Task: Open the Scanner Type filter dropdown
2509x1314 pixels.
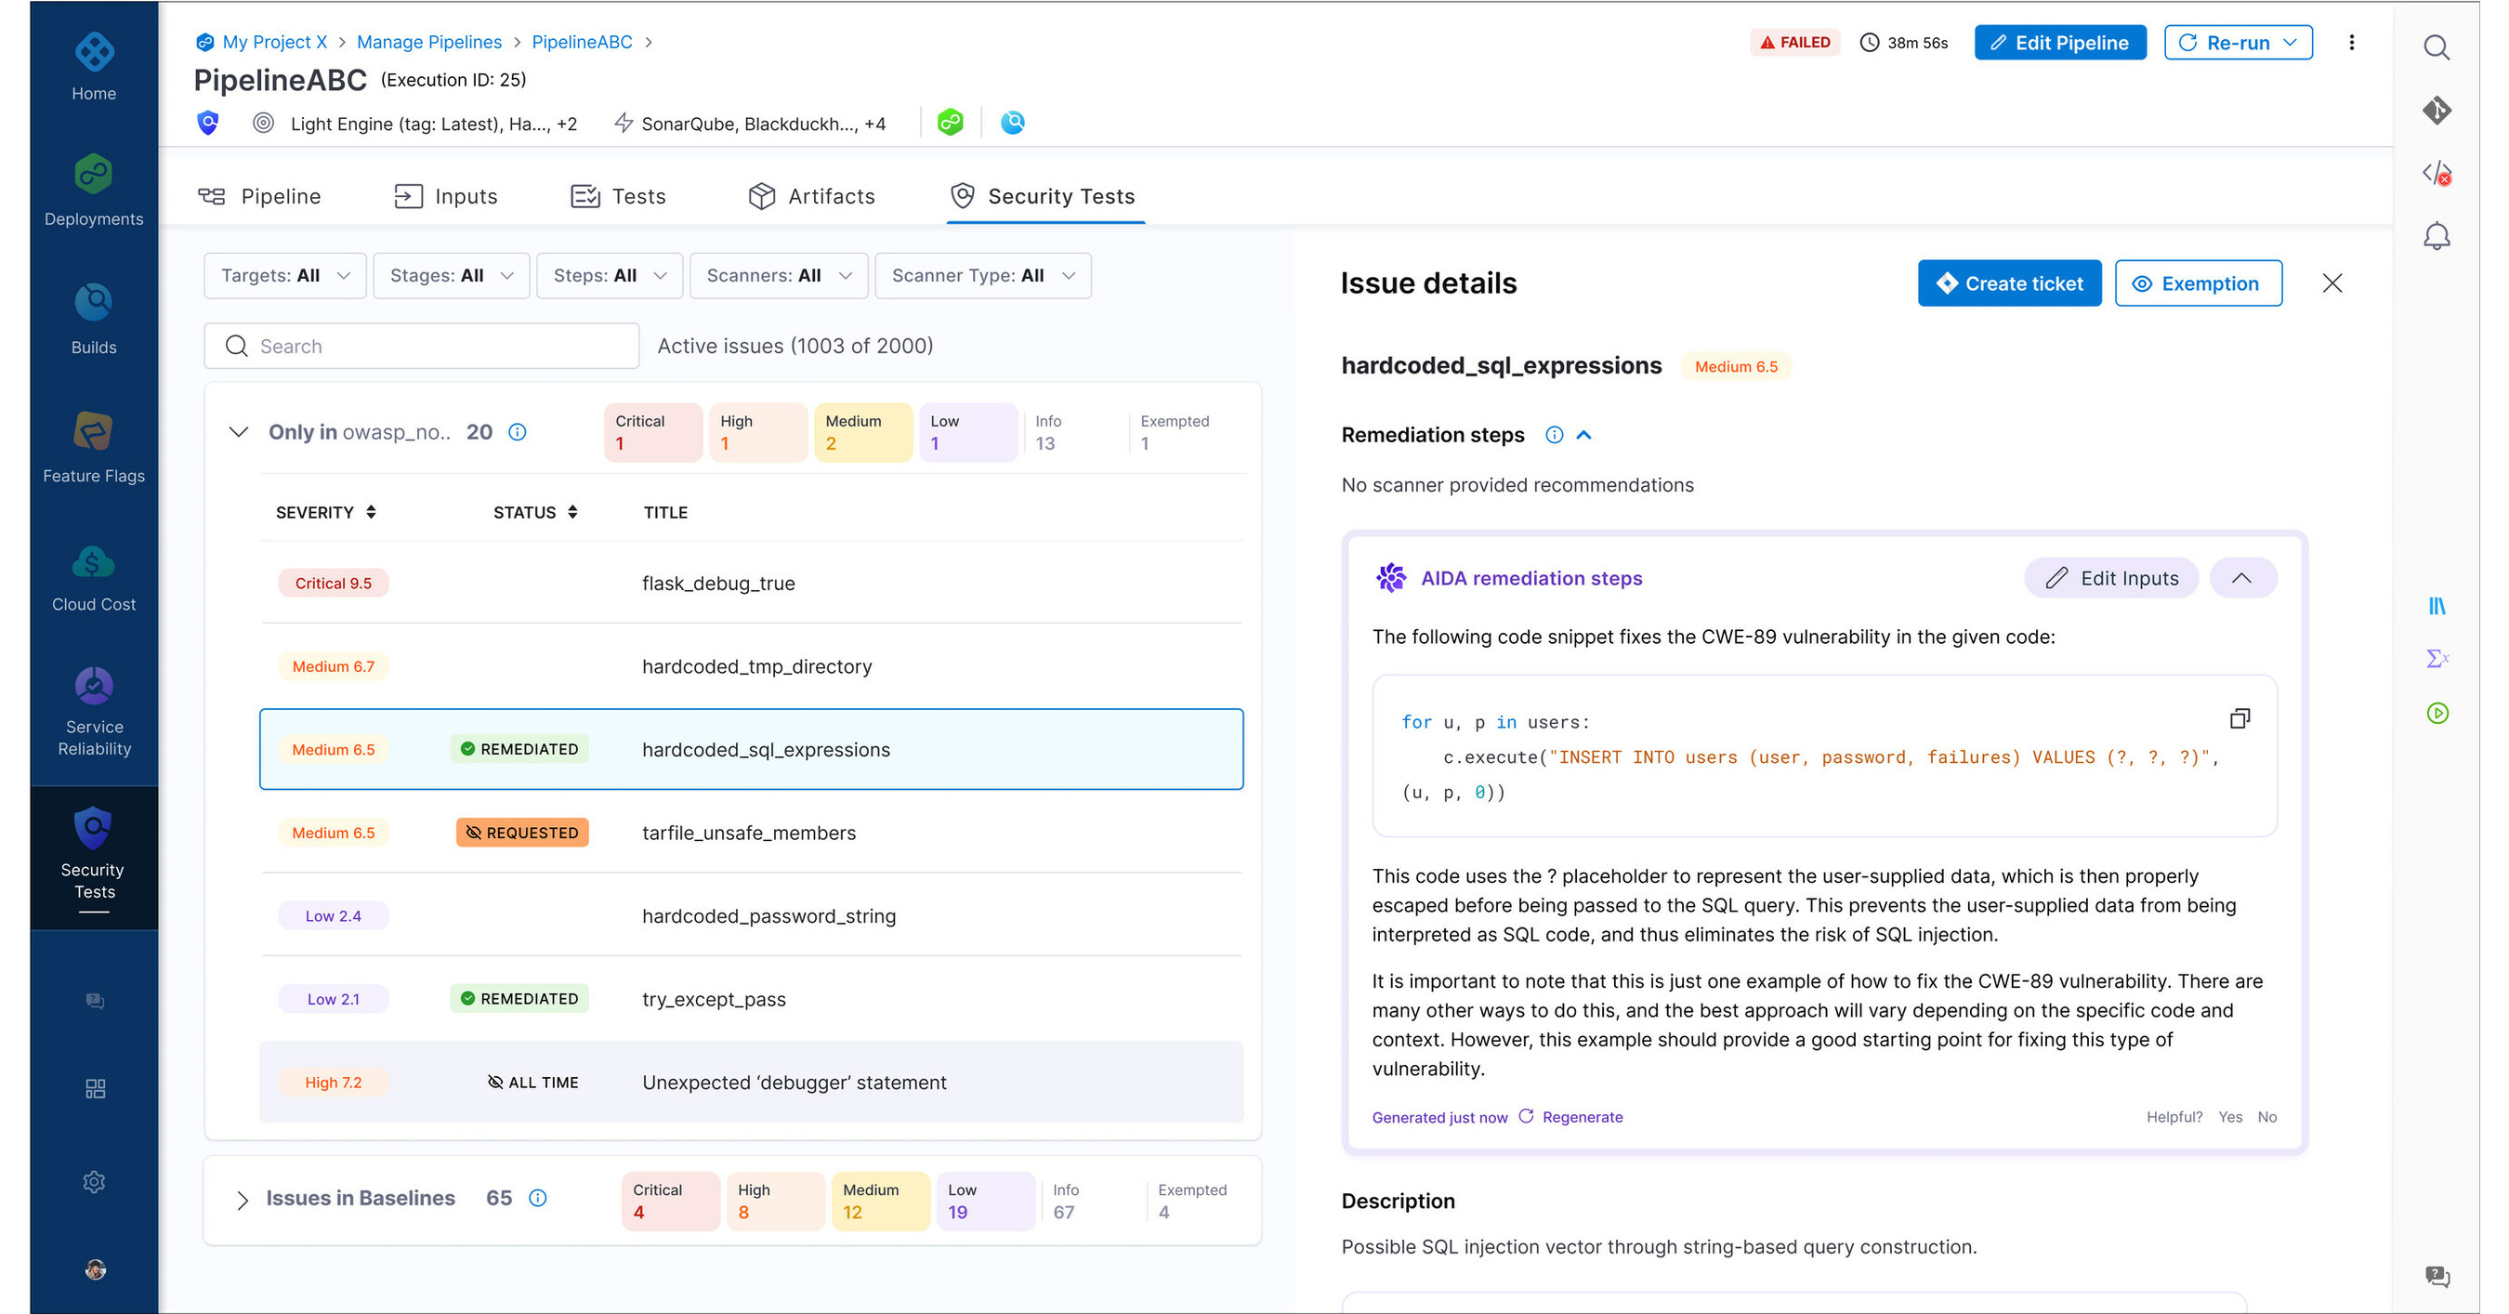Action: pyautogui.click(x=983, y=276)
